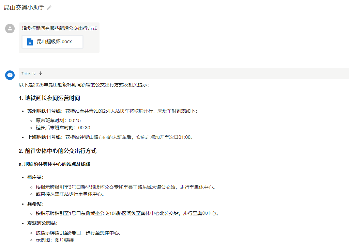Click the subheading a. 地铁前往奥体中心的站点及线路
Image resolution: width=349 pixels, height=246 pixels.
54,164
